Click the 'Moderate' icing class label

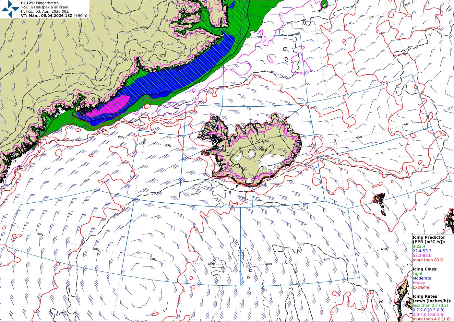point(422,278)
